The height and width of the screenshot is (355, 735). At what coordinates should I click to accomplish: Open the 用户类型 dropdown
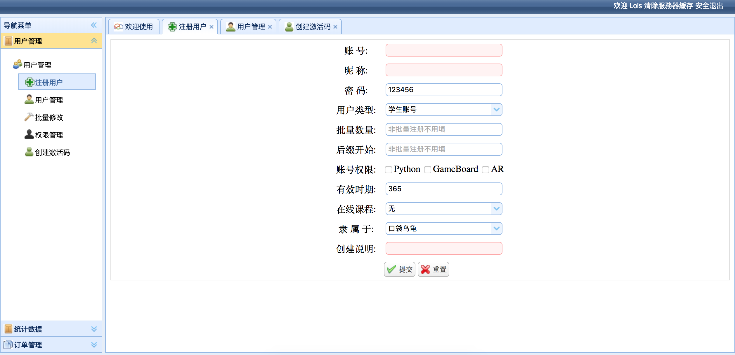(496, 110)
